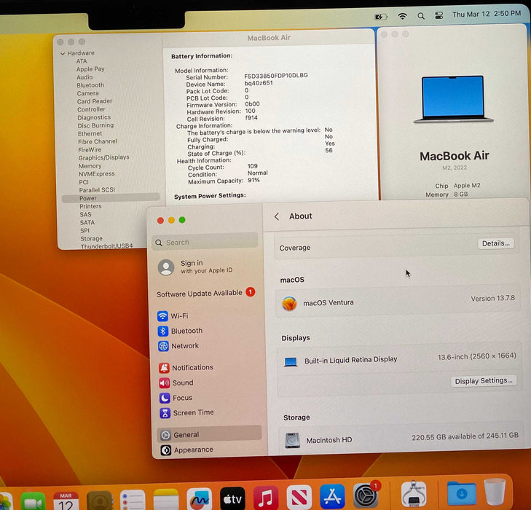Select General in the settings sidebar
The image size is (531, 510).
pos(209,434)
